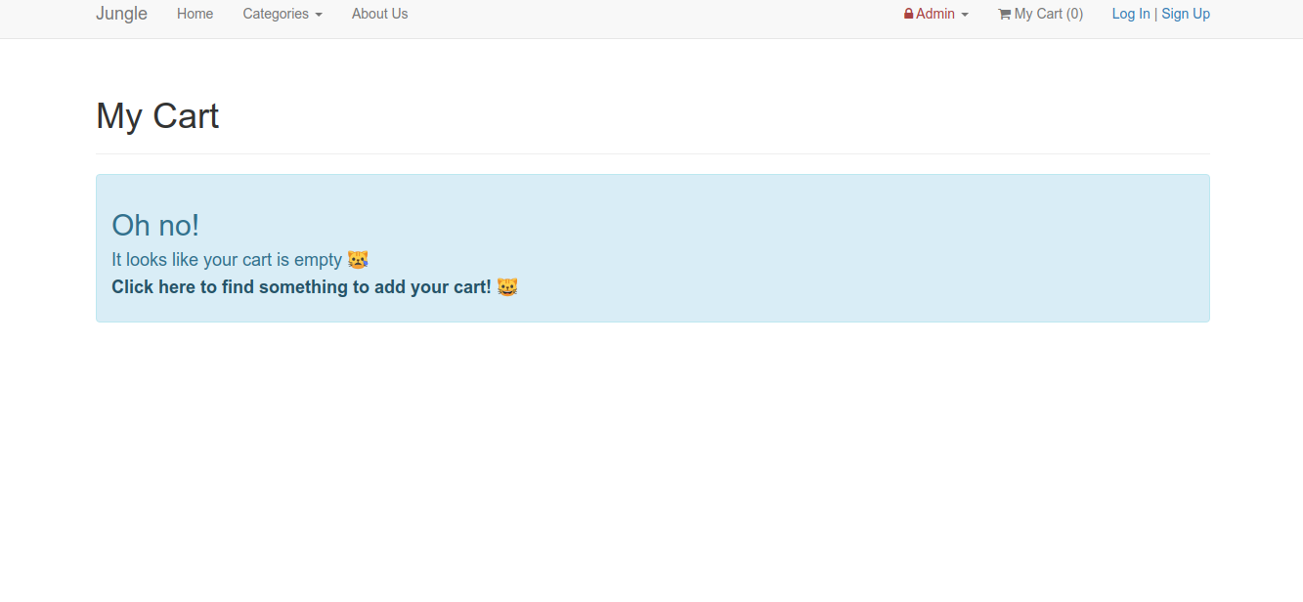Open the Admin menu
Image resolution: width=1303 pixels, height=602 pixels.
coord(936,14)
